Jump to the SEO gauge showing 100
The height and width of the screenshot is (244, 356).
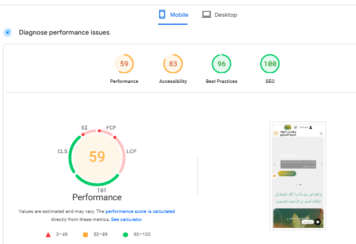[270, 64]
